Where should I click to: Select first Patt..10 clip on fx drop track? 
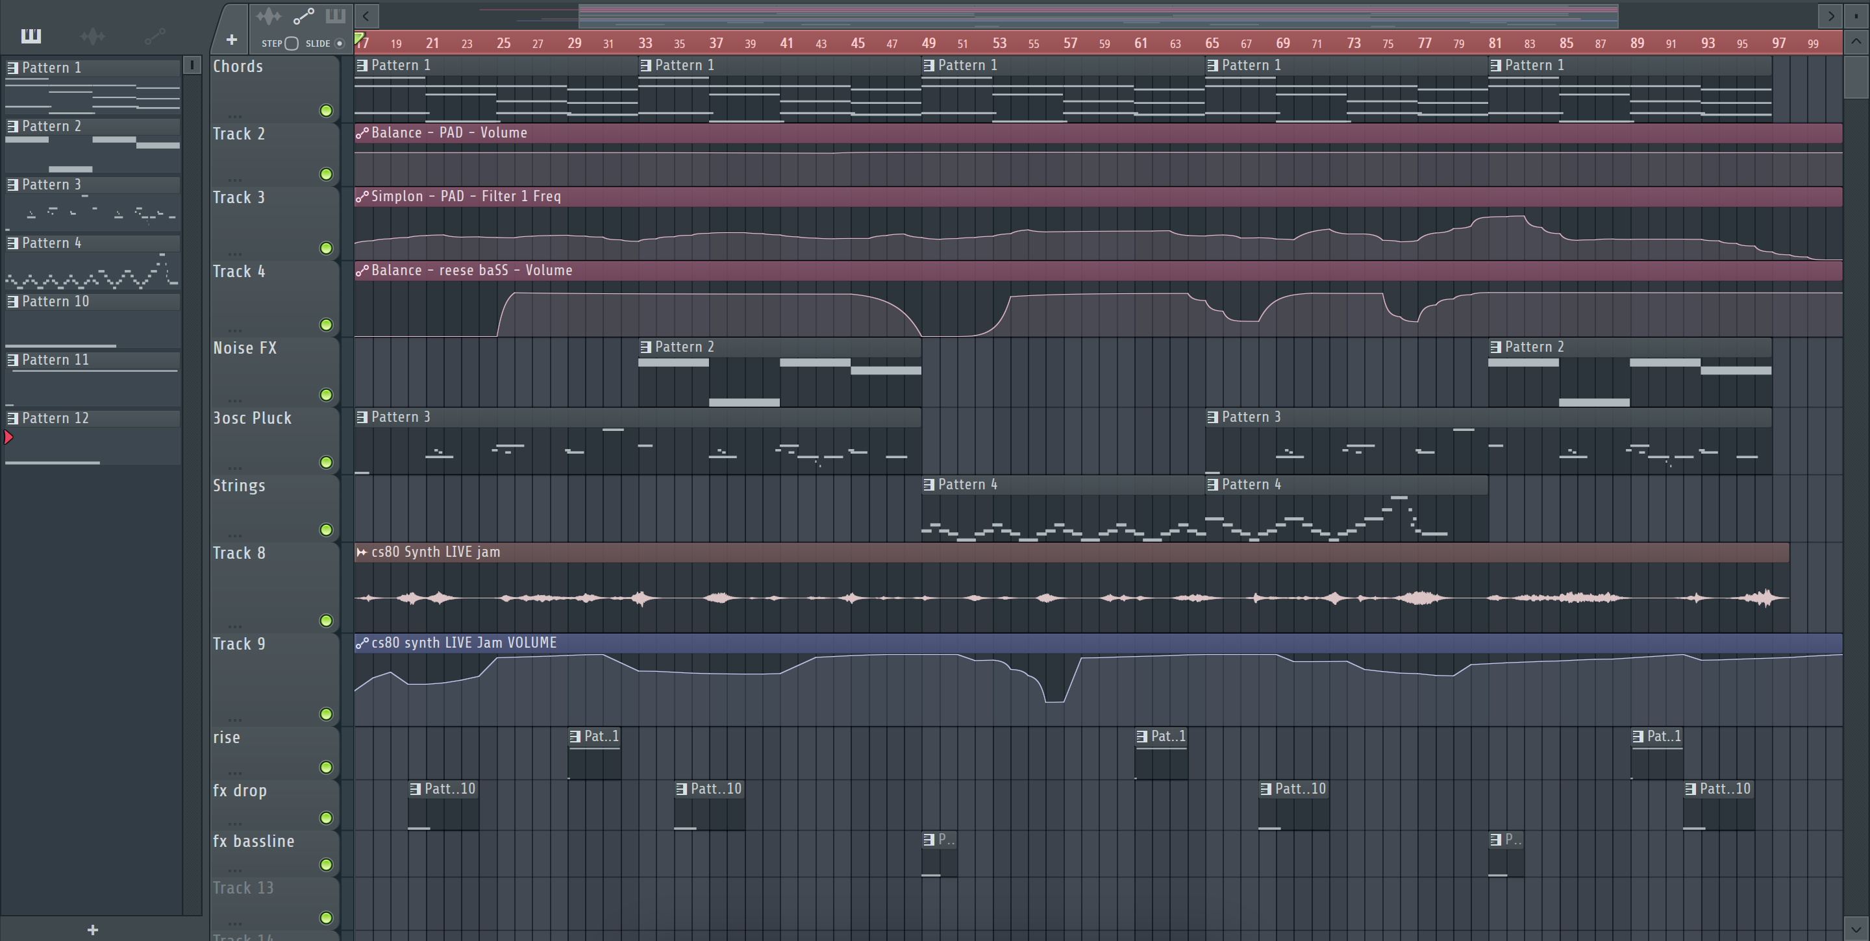[x=443, y=805]
